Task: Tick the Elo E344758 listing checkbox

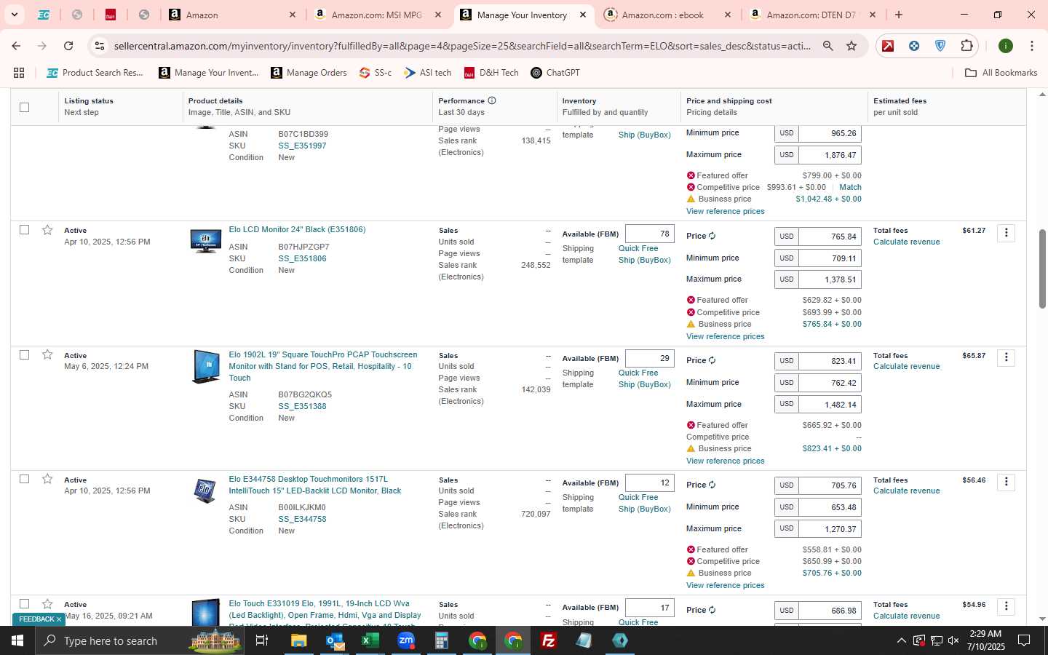Action: point(24,479)
